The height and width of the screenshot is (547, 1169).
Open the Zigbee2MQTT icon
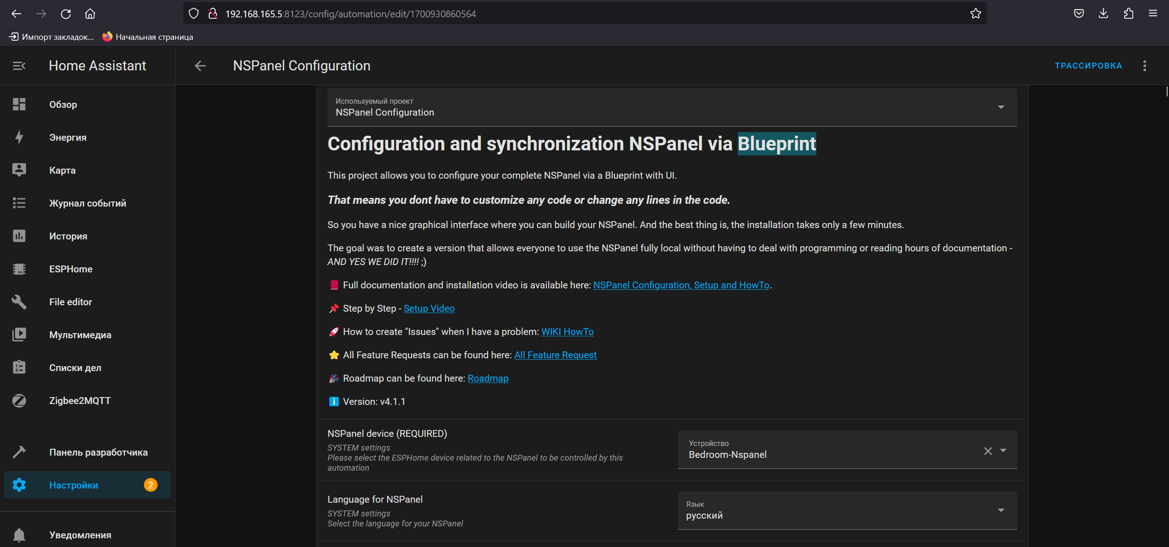19,401
